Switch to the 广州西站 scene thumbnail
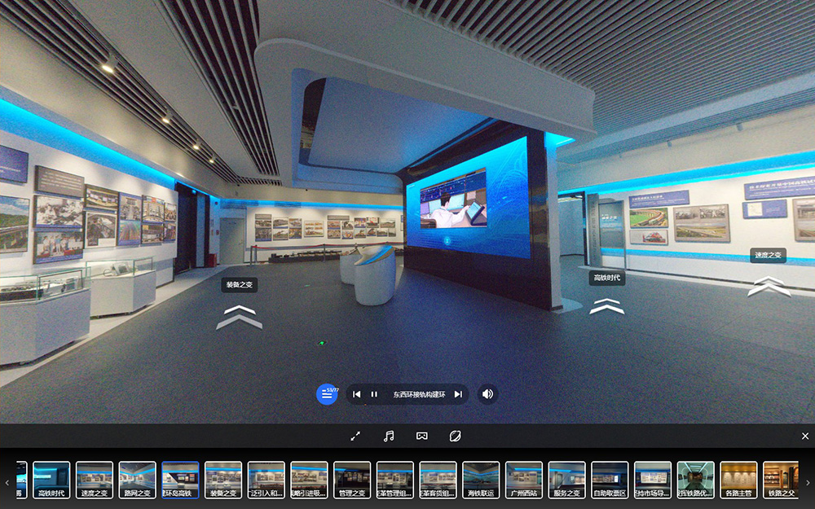This screenshot has height=509, width=815. [523, 480]
